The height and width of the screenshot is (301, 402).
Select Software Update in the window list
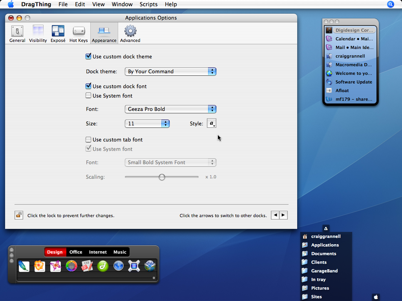click(x=351, y=82)
